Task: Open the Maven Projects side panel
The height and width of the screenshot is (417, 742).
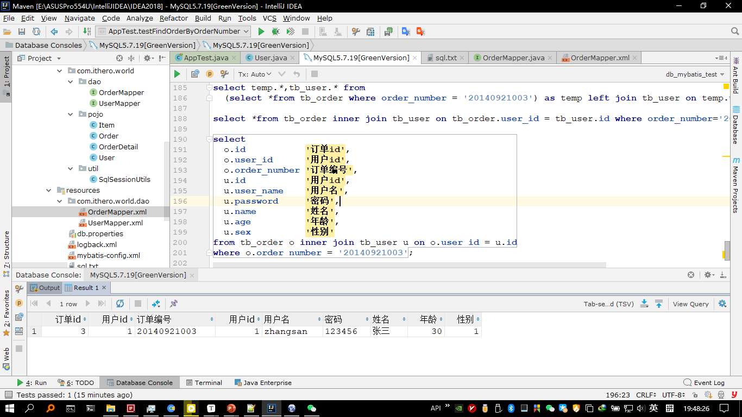Action: (x=736, y=185)
